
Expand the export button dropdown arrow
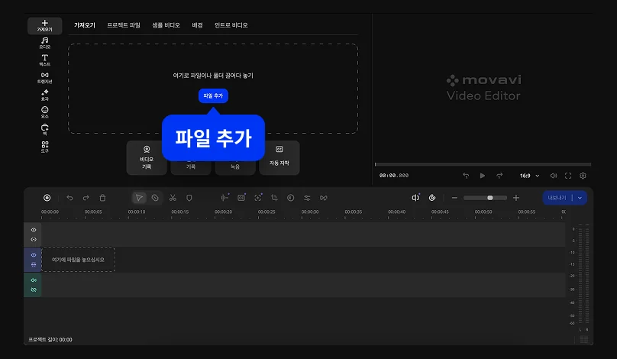tap(580, 198)
